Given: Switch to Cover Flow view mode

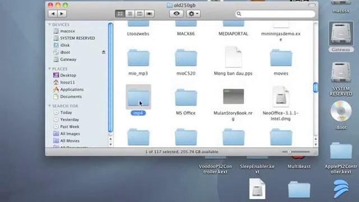Looking at the screenshot, I should tap(149, 13).
